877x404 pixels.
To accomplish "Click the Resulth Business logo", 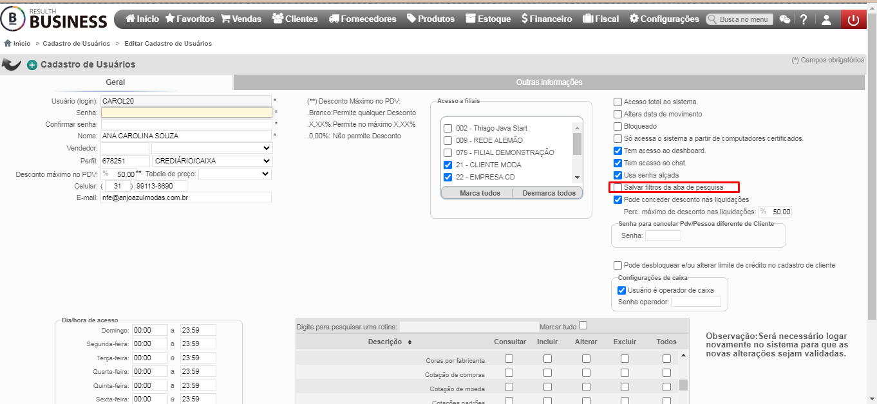I will (54, 19).
